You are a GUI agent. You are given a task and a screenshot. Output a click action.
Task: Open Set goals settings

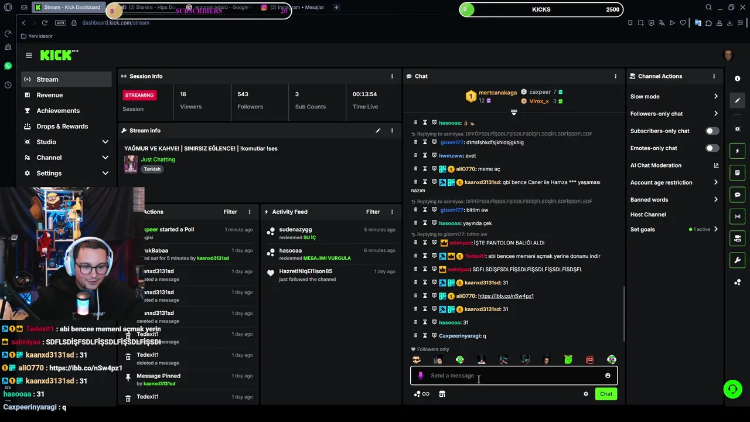(674, 229)
